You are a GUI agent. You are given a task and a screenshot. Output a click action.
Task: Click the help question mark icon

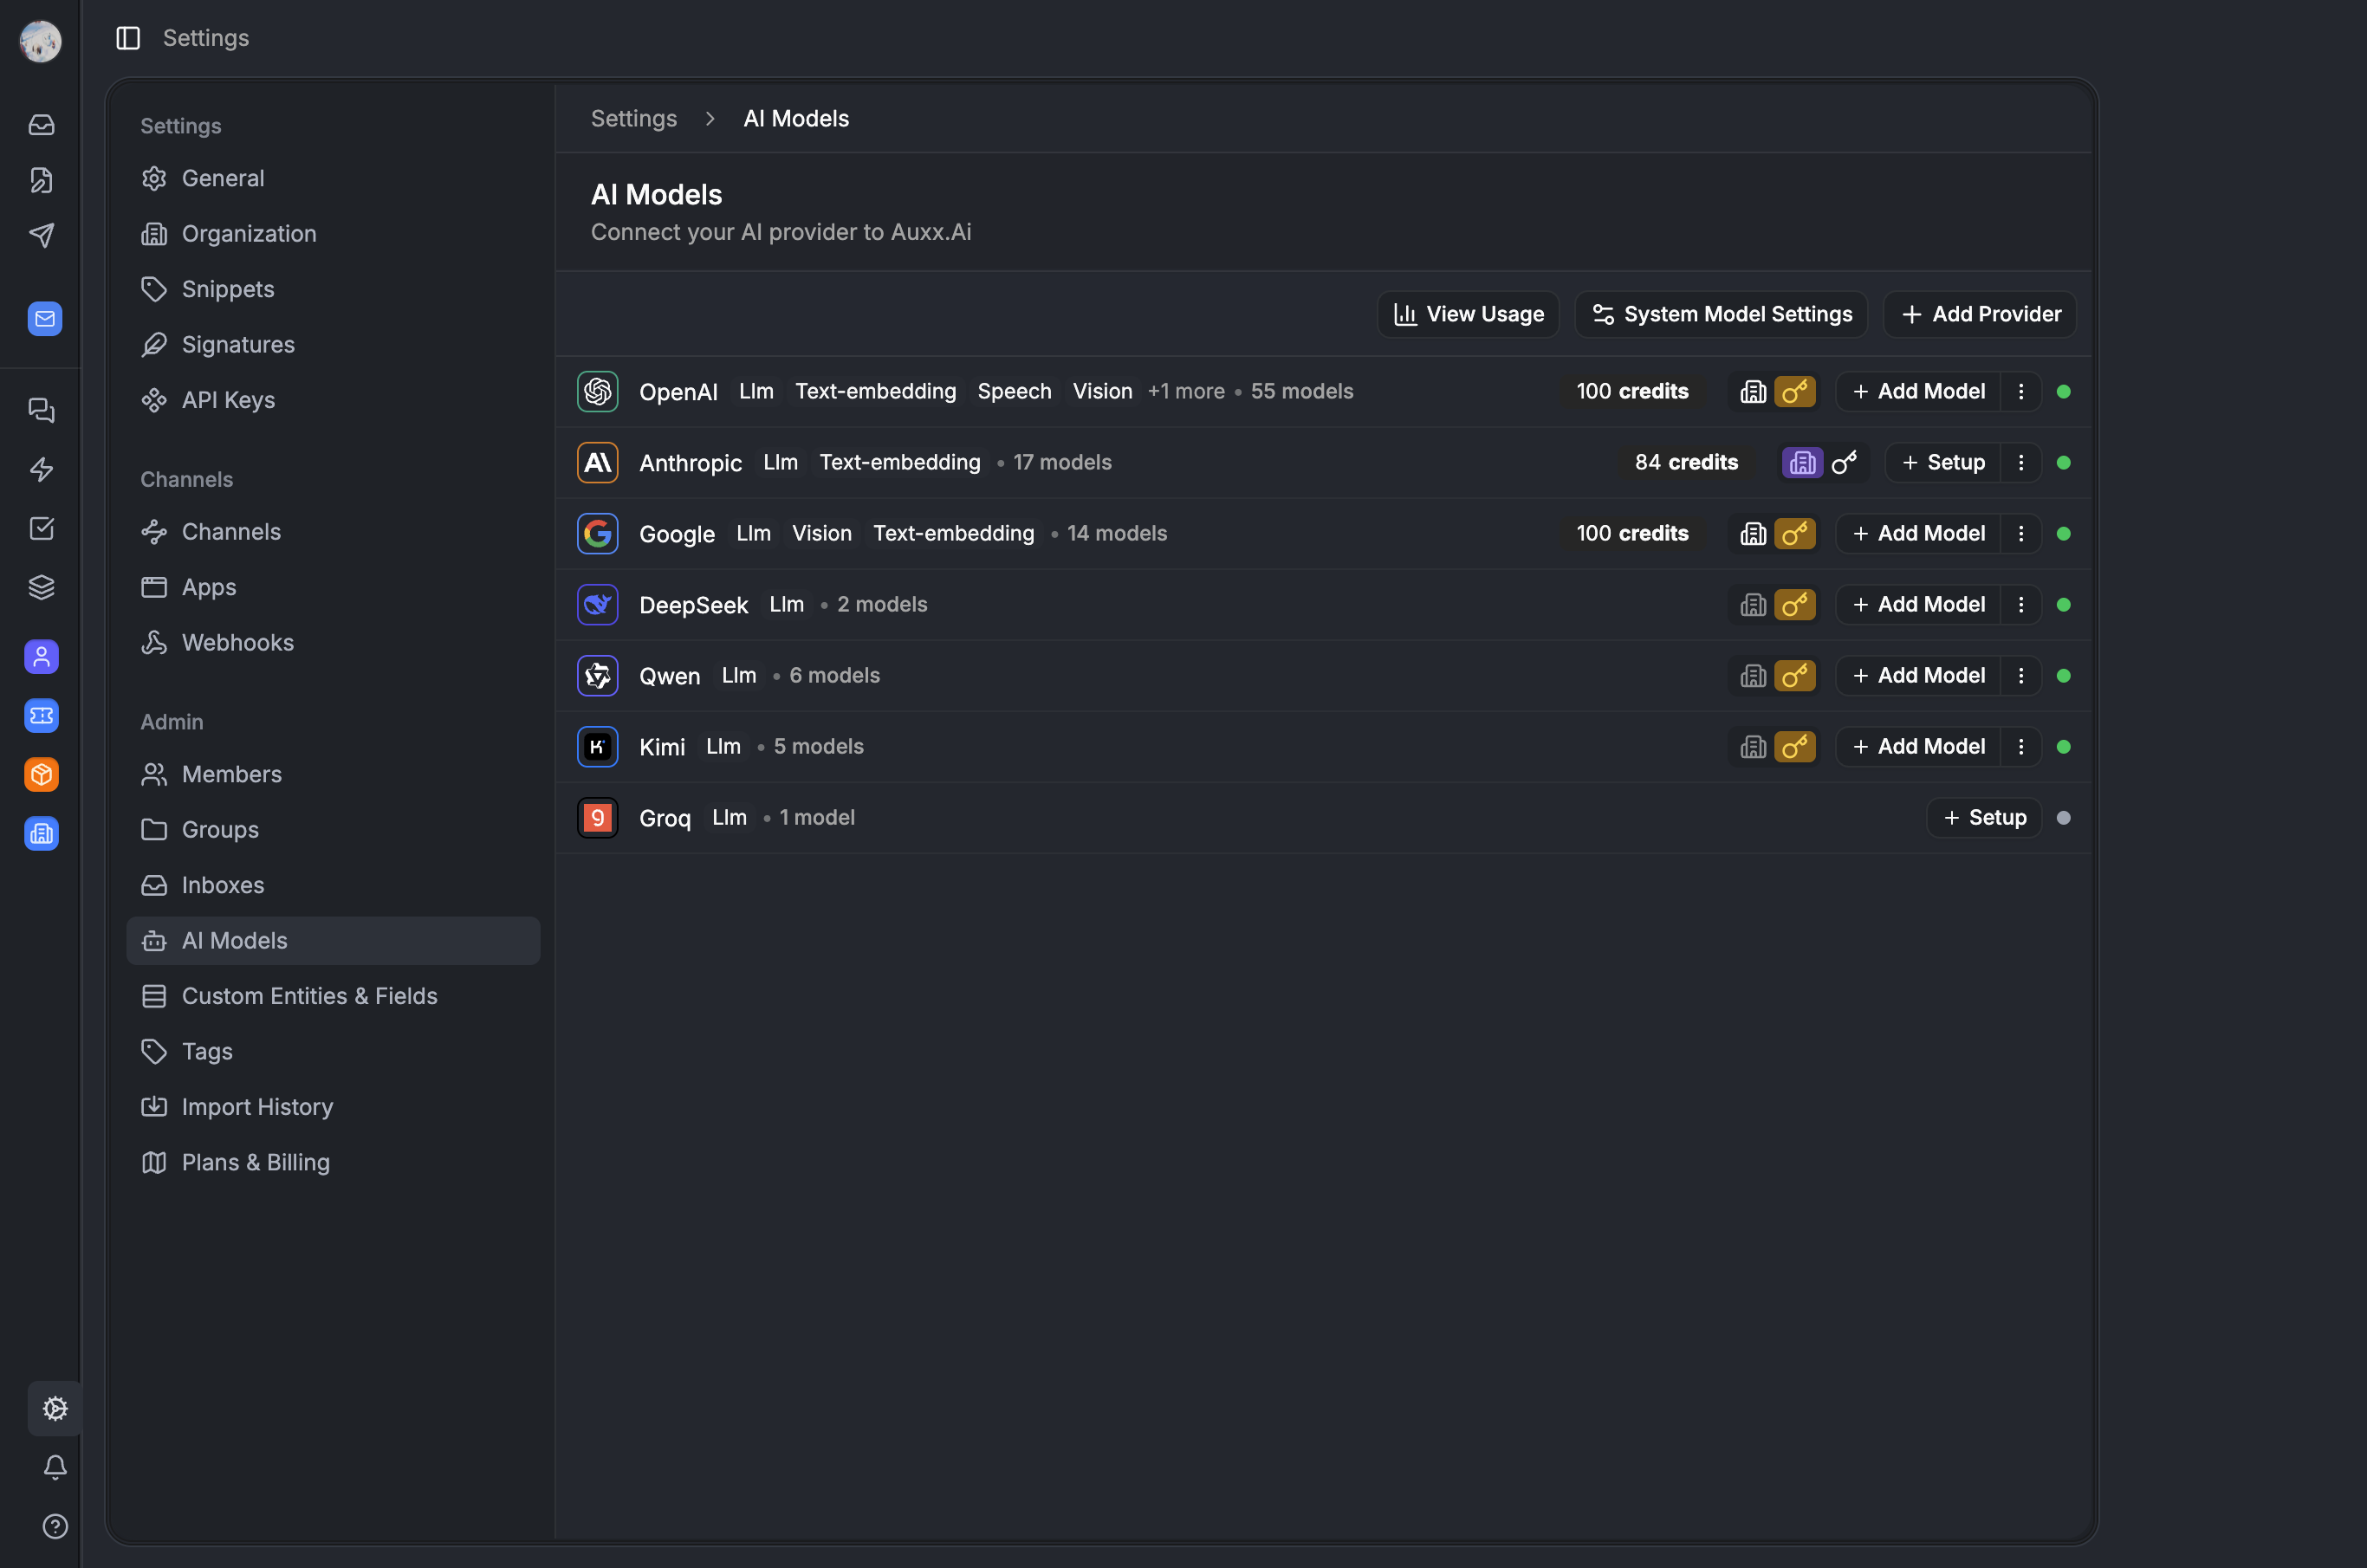tap(55, 1526)
